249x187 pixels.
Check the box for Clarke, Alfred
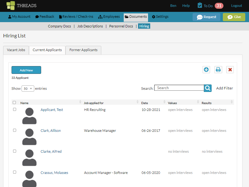coord(15,151)
